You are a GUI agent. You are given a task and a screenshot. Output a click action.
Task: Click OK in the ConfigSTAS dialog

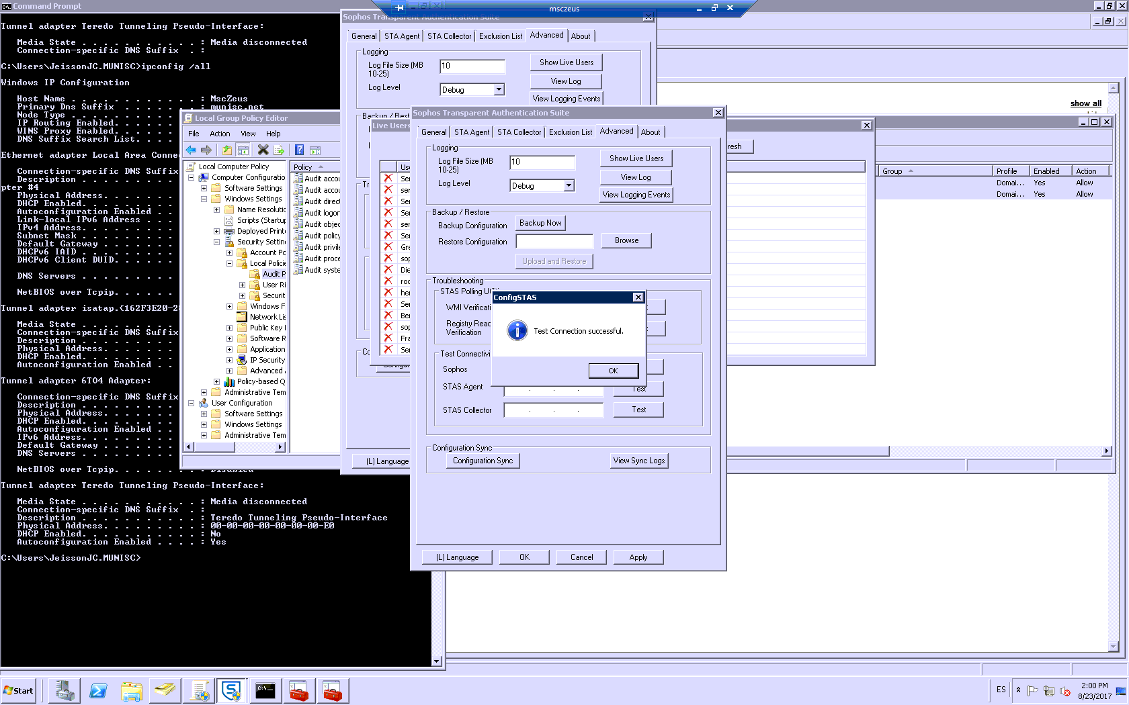click(x=613, y=371)
